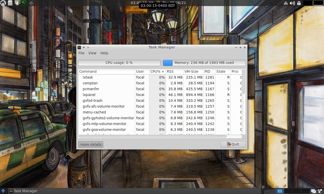
Task: Click the Task Manager window menu icon
Action: pos(79,47)
